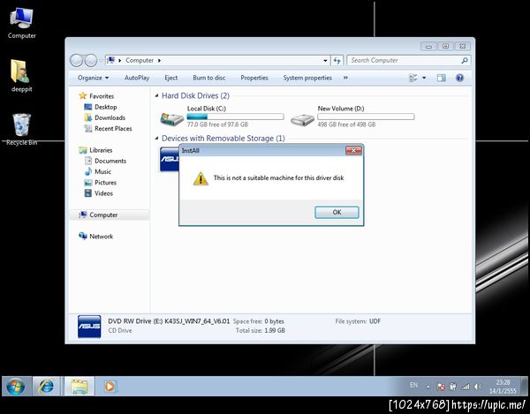The width and height of the screenshot is (530, 414).
Task: Click Windows Explorer taskbar icon
Action: pos(79,387)
